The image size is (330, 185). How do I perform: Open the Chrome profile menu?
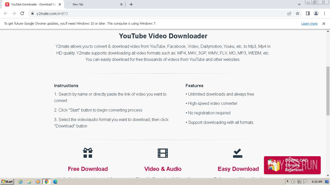pyautogui.click(x=316, y=14)
